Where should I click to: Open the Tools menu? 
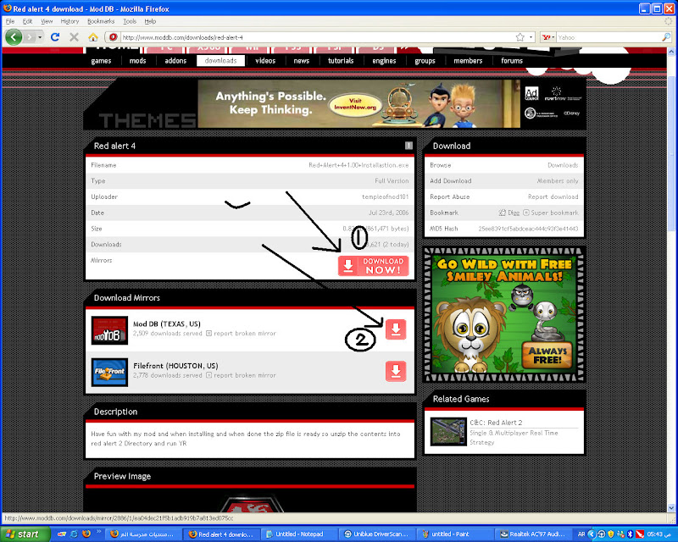point(130,21)
